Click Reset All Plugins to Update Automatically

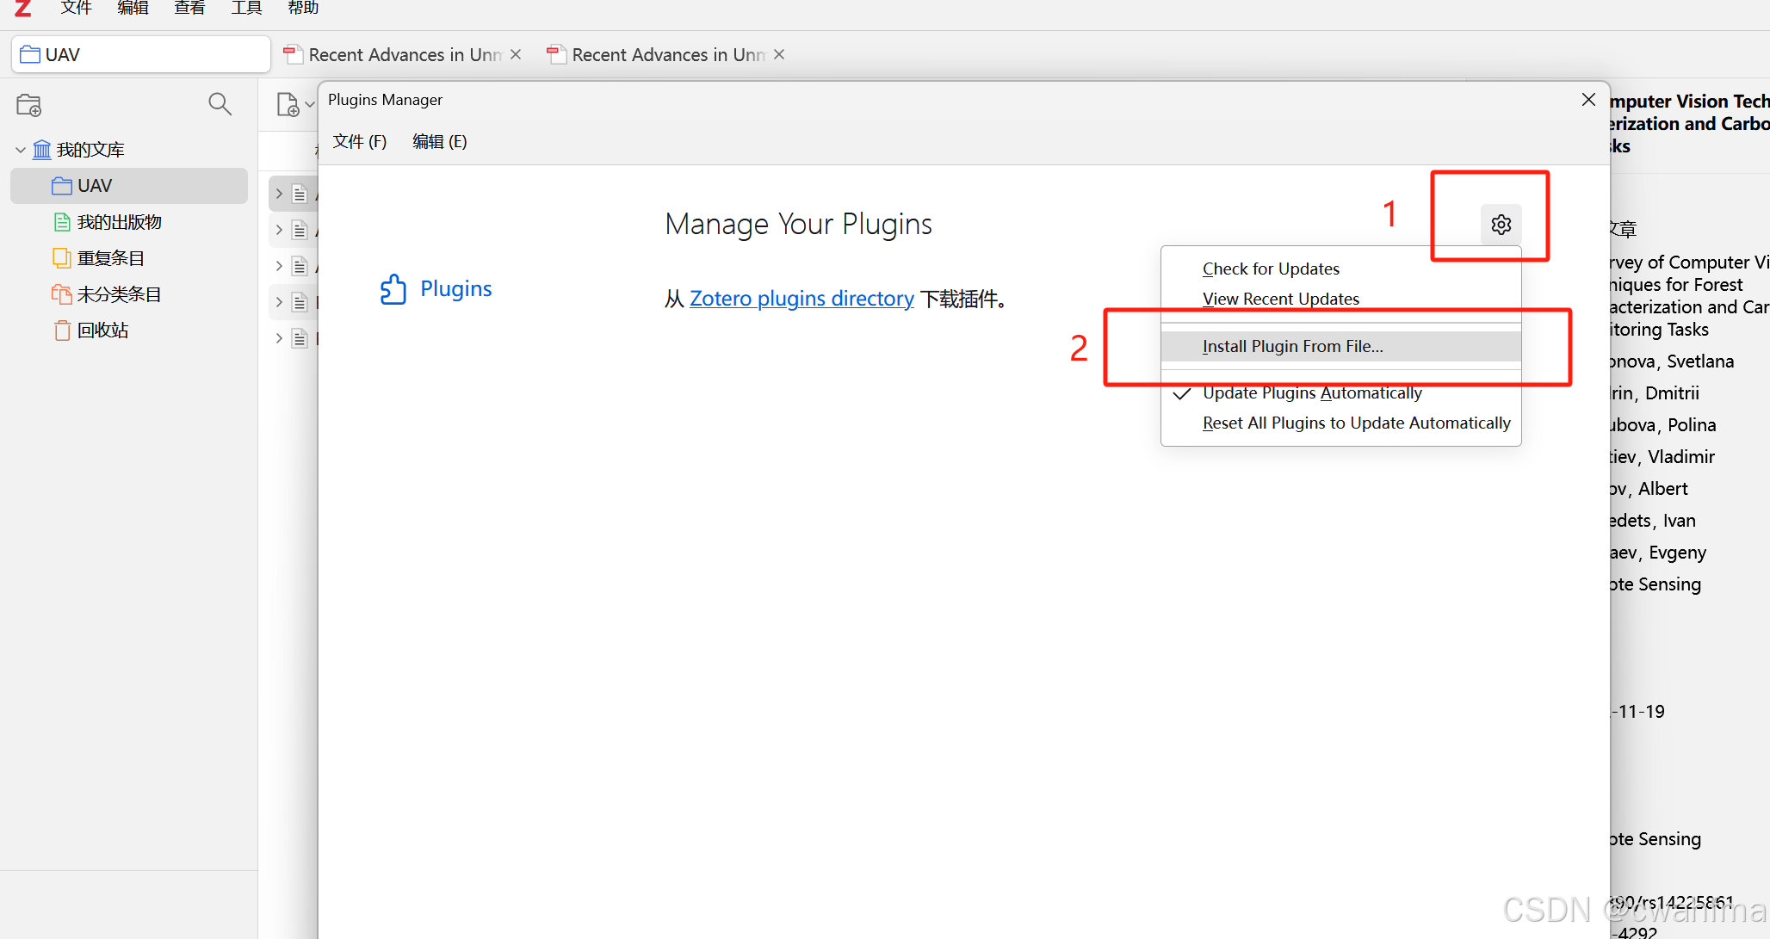pos(1356,423)
